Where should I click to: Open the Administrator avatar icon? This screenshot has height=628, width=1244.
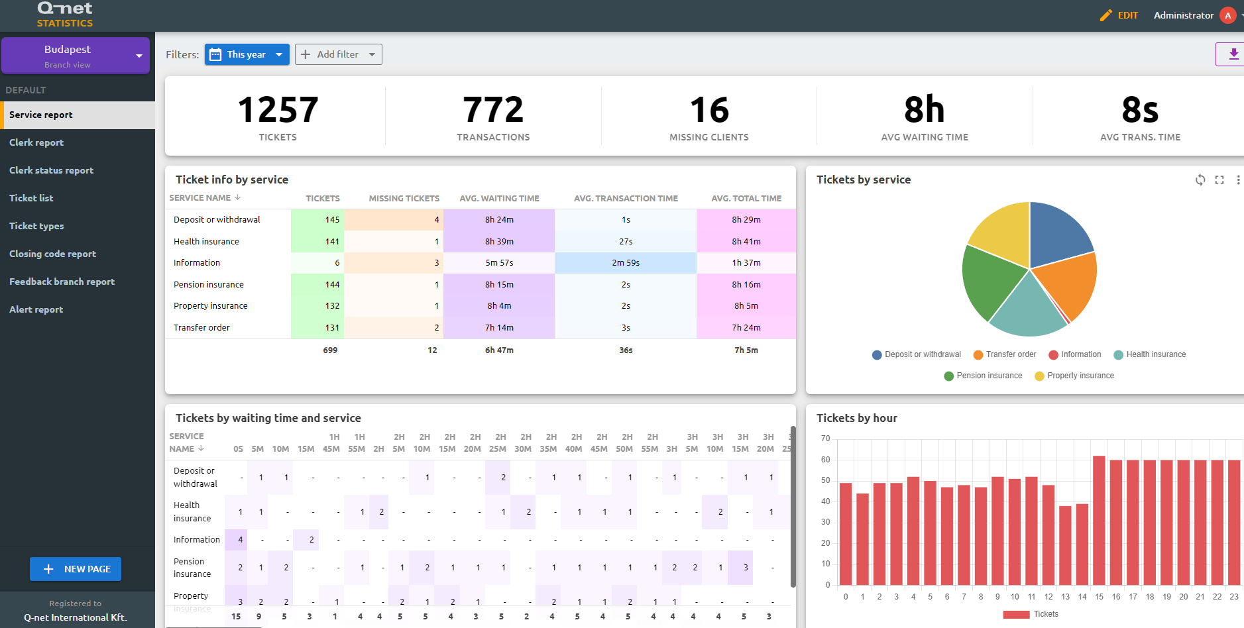click(x=1227, y=15)
